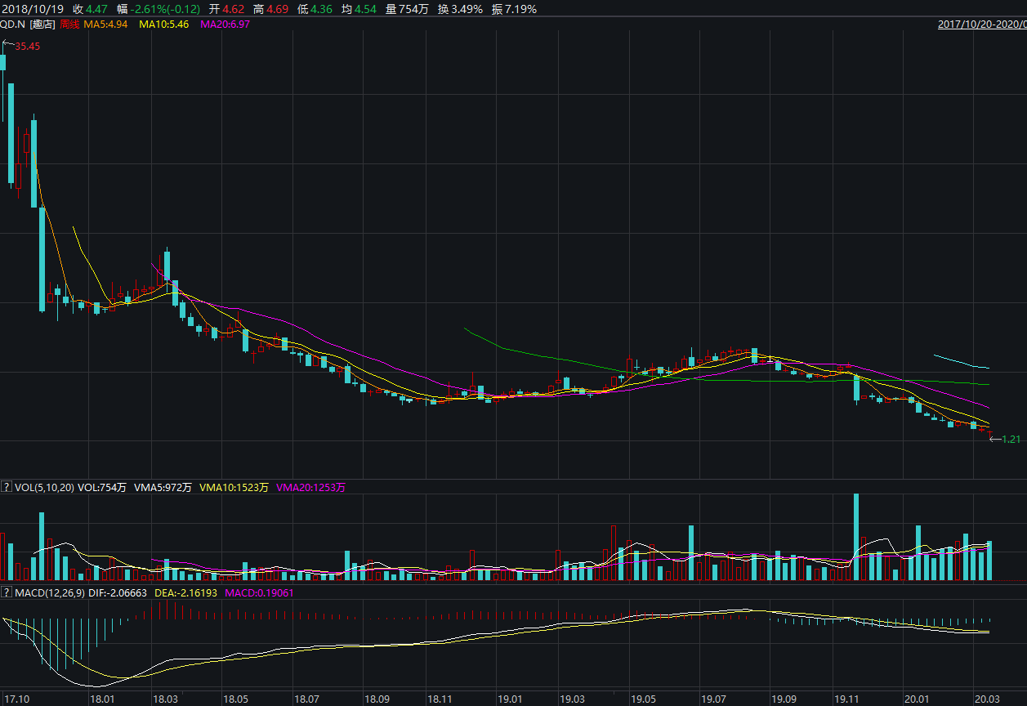The width and height of the screenshot is (1027, 706).
Task: Toggle the orange MA5:4.94 line label
Action: (106, 25)
